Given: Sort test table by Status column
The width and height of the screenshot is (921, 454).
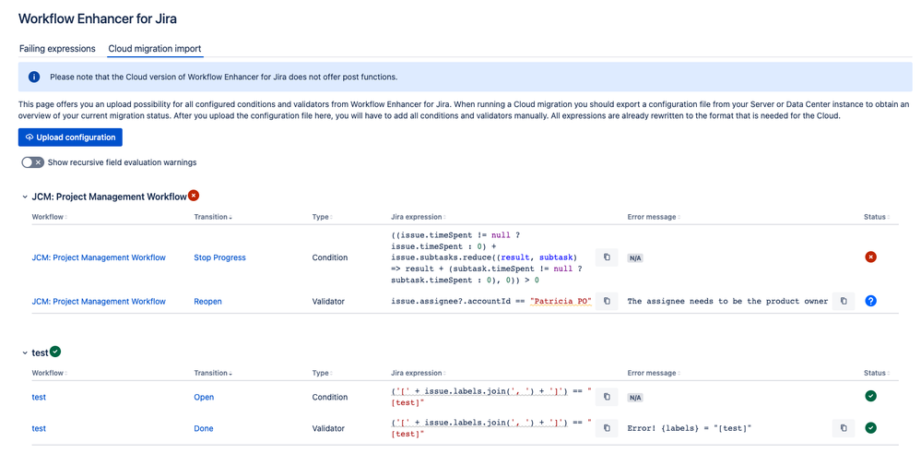Looking at the screenshot, I should [876, 373].
